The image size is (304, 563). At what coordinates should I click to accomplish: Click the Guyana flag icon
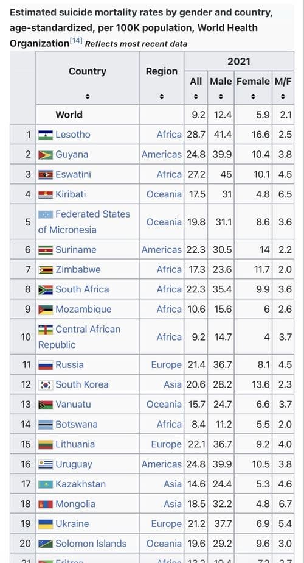point(46,155)
